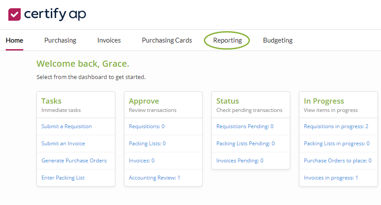Select the Budgeting tab
The height and width of the screenshot is (205, 381).
click(278, 40)
